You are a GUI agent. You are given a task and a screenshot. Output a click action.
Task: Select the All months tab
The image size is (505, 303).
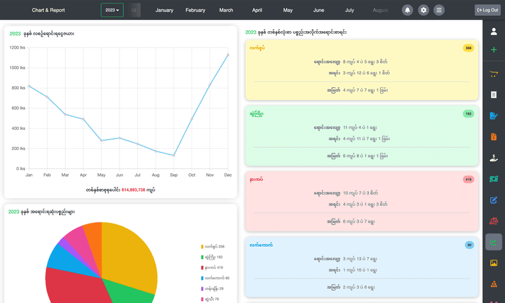click(x=134, y=10)
